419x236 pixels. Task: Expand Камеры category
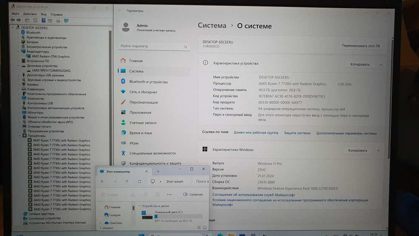point(19,84)
